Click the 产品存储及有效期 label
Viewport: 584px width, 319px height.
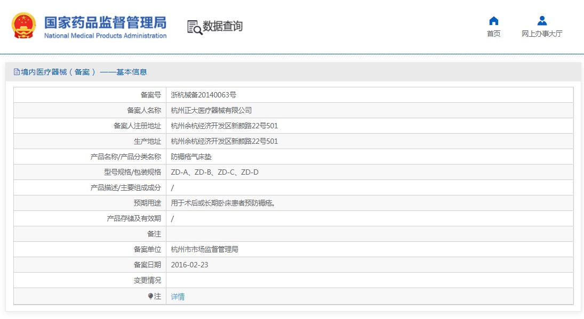pos(134,219)
